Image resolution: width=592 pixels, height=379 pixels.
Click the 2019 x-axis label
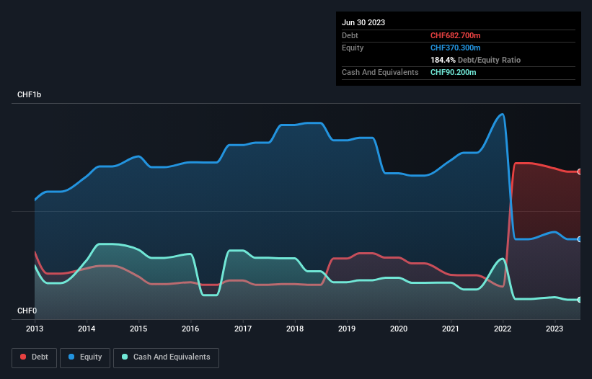347,329
